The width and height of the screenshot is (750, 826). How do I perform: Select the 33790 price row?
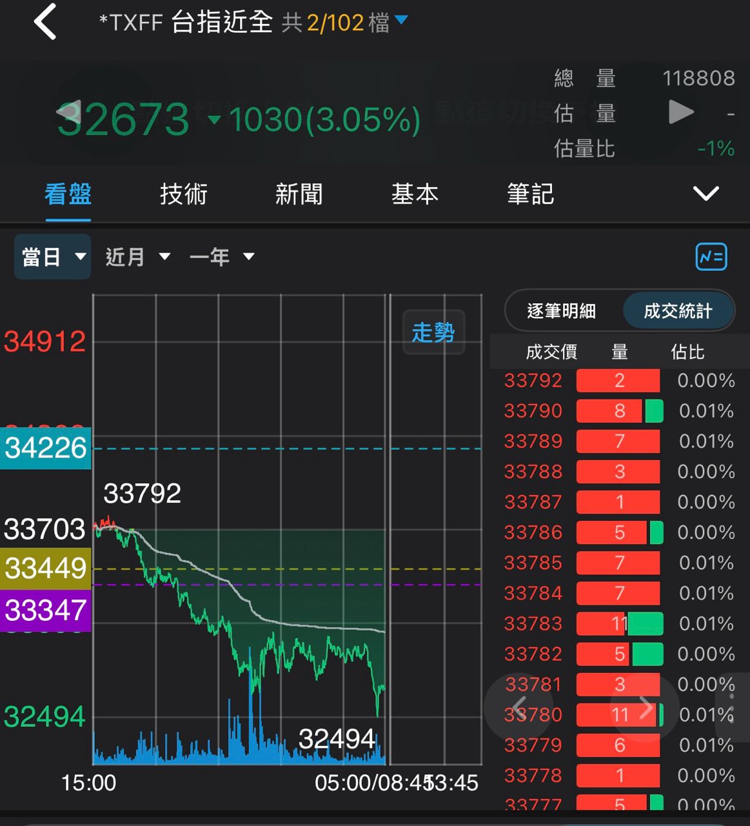click(x=533, y=411)
